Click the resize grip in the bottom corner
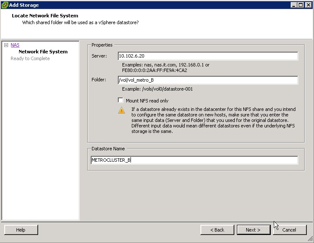Image resolution: width=314 pixels, height=243 pixels. tap(311, 240)
